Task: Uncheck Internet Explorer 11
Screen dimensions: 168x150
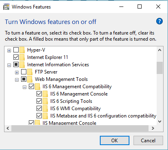Action: (16, 57)
